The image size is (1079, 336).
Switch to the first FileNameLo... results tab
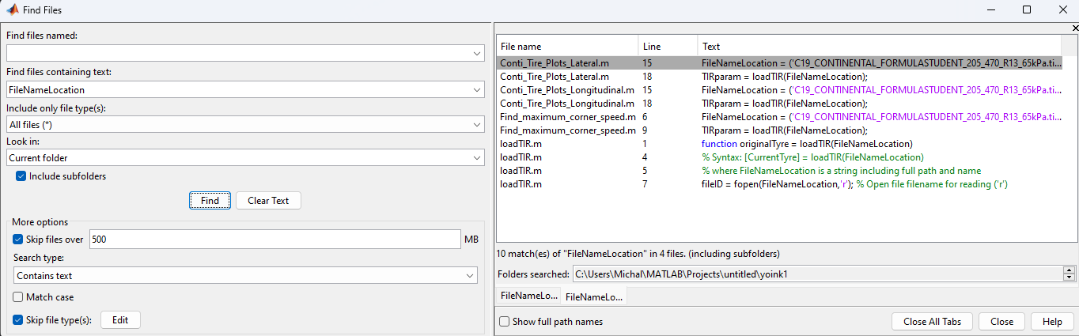(528, 296)
